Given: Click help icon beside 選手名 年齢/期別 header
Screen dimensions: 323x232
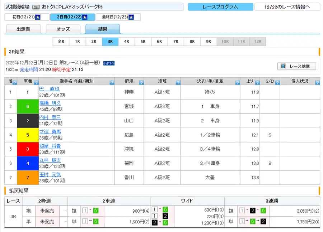Looking at the screenshot, I should [112, 83].
